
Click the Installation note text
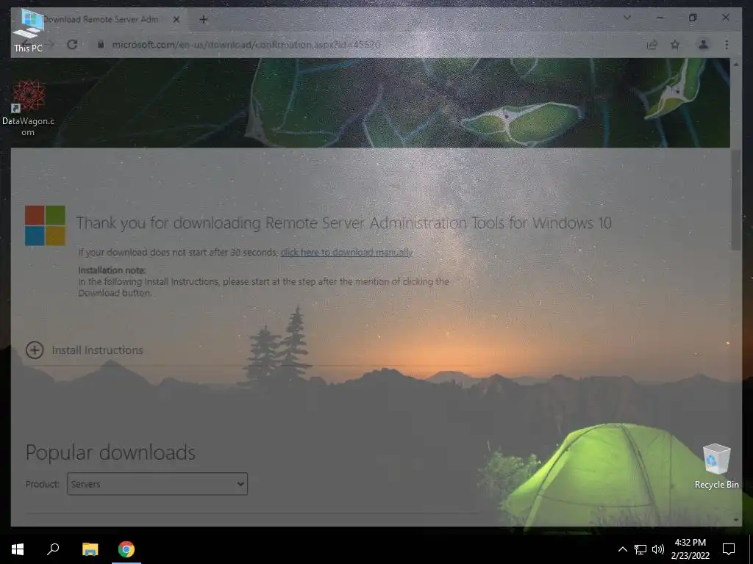(x=112, y=270)
